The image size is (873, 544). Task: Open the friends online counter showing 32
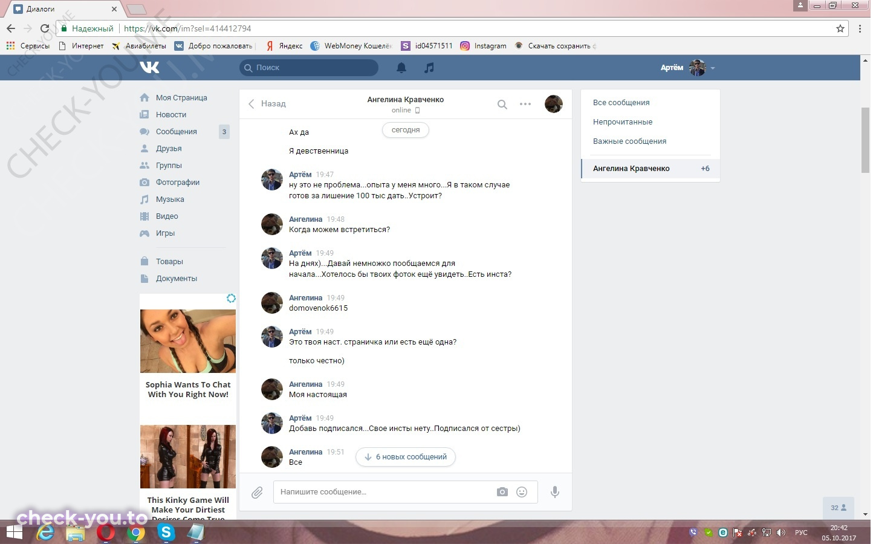839,508
